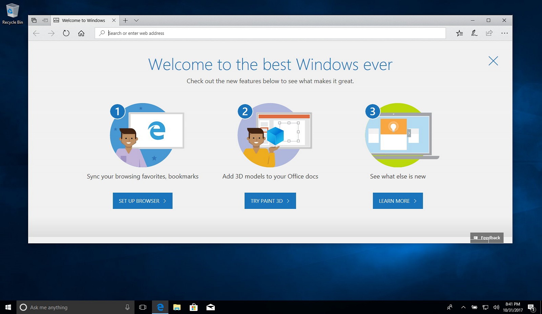Viewport: 542px width, 314px height.
Task: Click the Edge taskbar icon
Action: pos(160,307)
